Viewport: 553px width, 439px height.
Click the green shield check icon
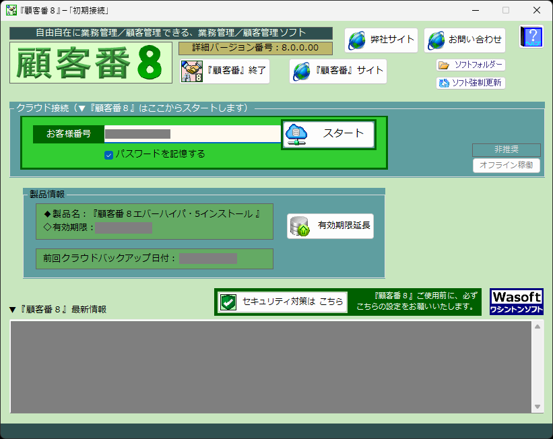point(228,302)
